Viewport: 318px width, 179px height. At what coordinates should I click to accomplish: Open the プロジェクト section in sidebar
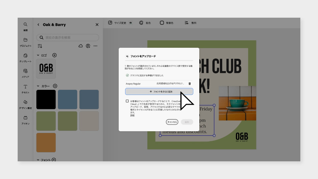[x=25, y=42]
